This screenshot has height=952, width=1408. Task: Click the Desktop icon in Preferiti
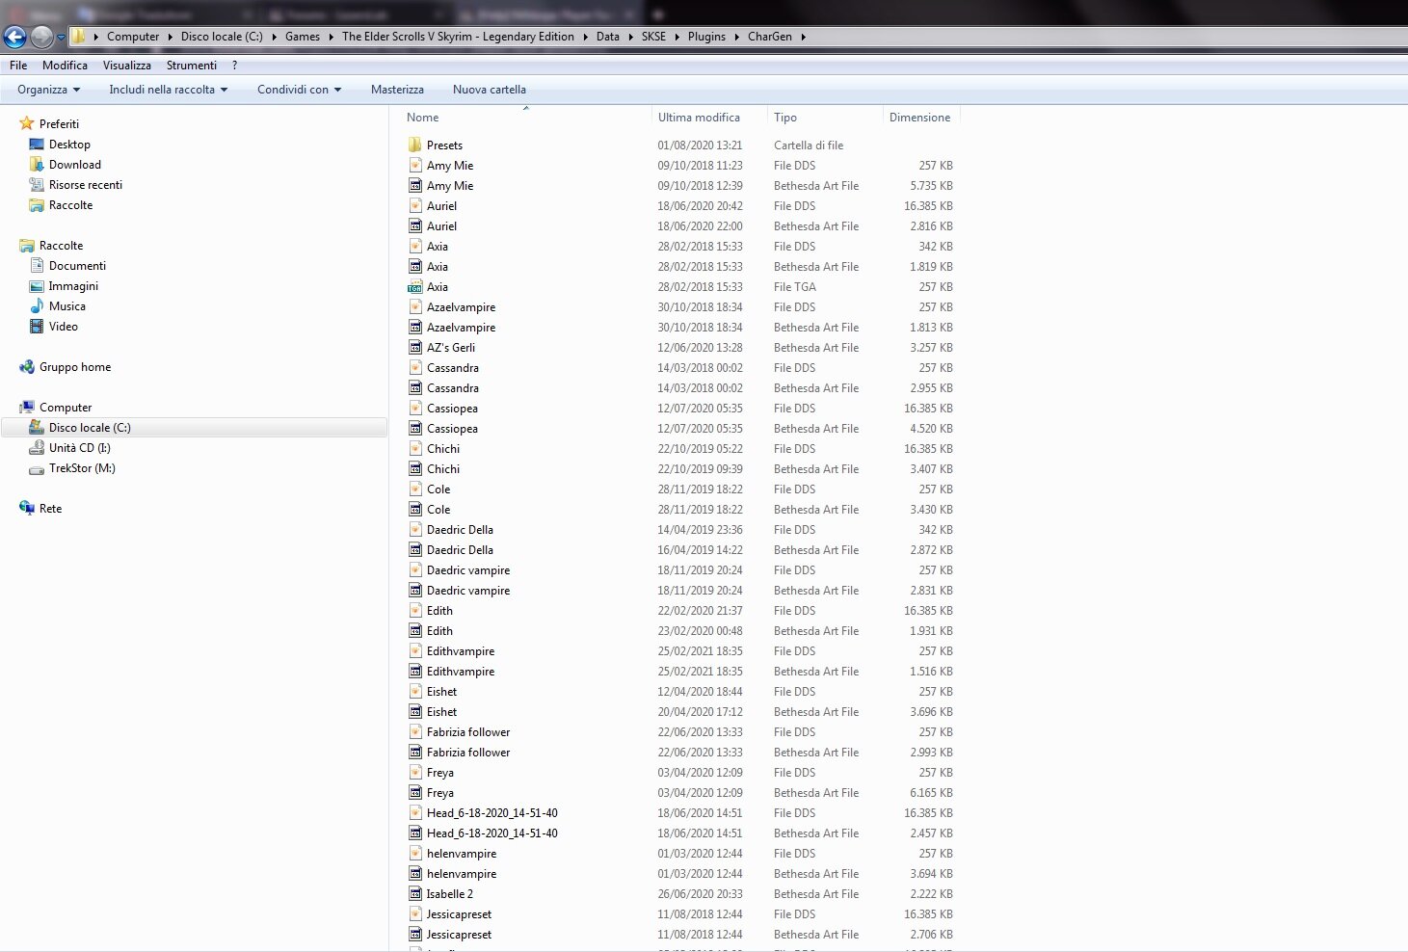point(38,145)
